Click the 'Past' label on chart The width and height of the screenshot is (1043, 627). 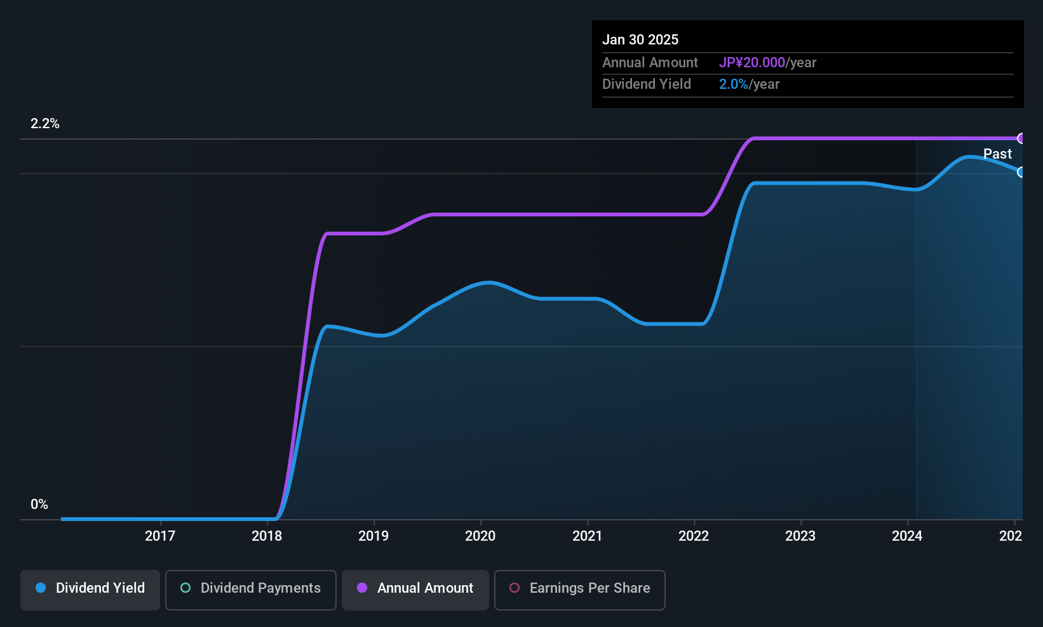(x=997, y=154)
